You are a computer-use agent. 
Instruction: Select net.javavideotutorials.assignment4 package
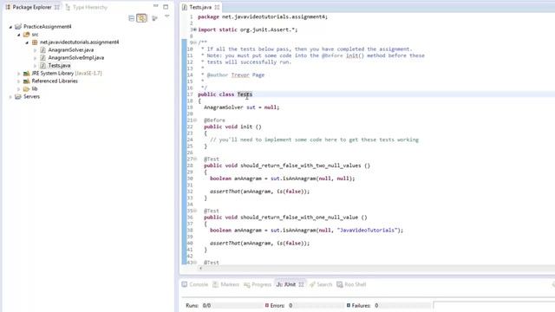tap(79, 42)
